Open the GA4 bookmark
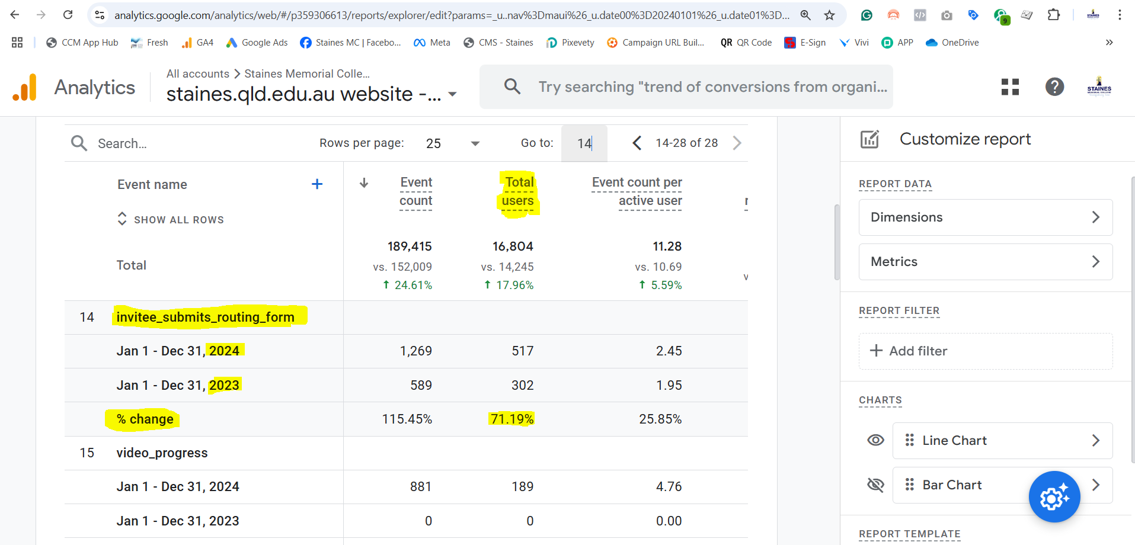The height and width of the screenshot is (545, 1135). 197,43
